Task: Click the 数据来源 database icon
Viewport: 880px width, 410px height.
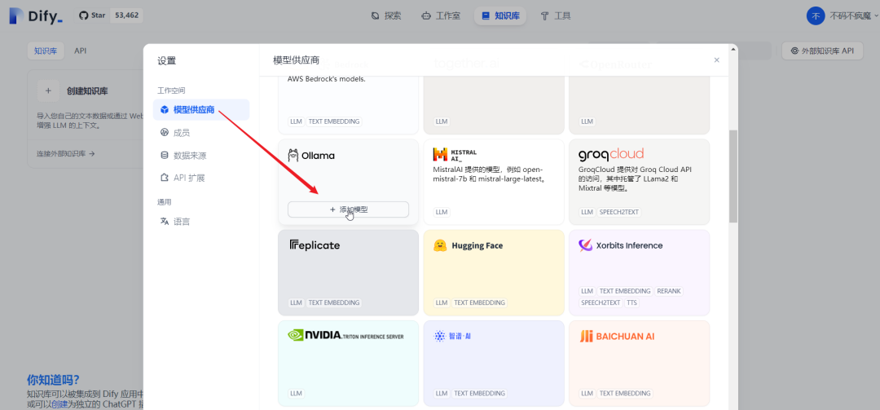Action: (165, 155)
